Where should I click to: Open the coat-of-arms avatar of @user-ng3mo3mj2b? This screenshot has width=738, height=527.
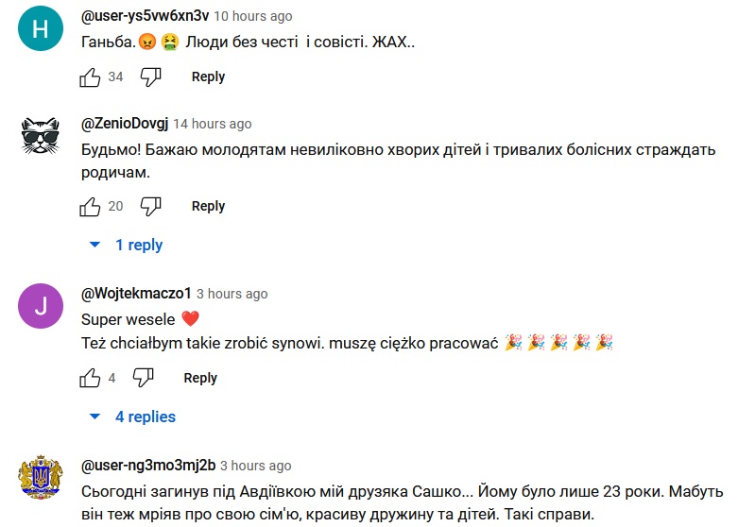[40, 483]
